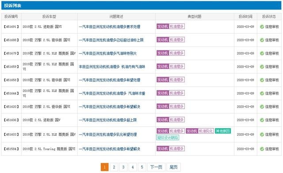Open complaint link 一汽丰田亚洲龙机油增多汽油味特别大
This screenshot has width=283, height=173.
point(108,54)
